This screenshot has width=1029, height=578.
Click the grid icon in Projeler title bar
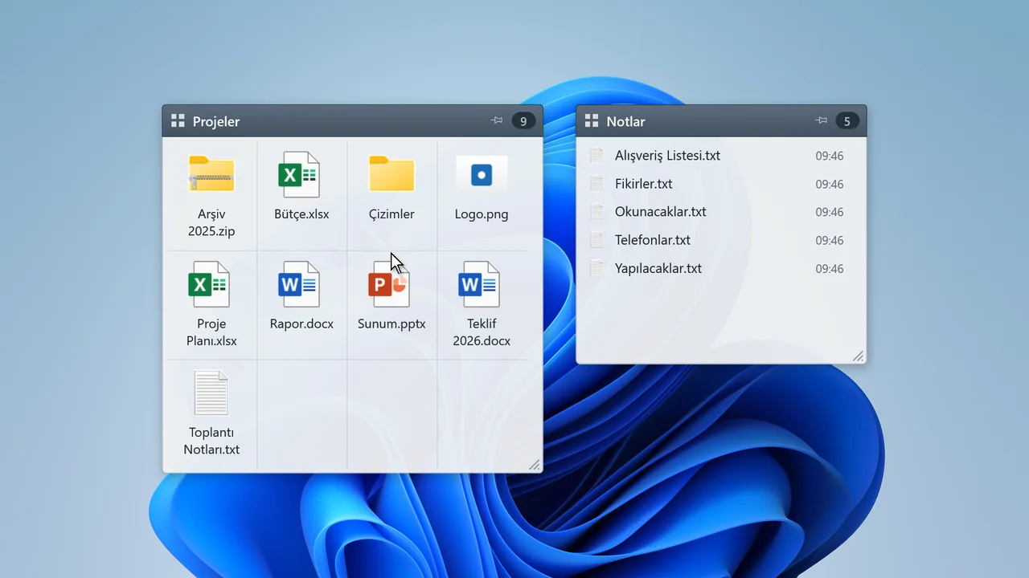(178, 121)
